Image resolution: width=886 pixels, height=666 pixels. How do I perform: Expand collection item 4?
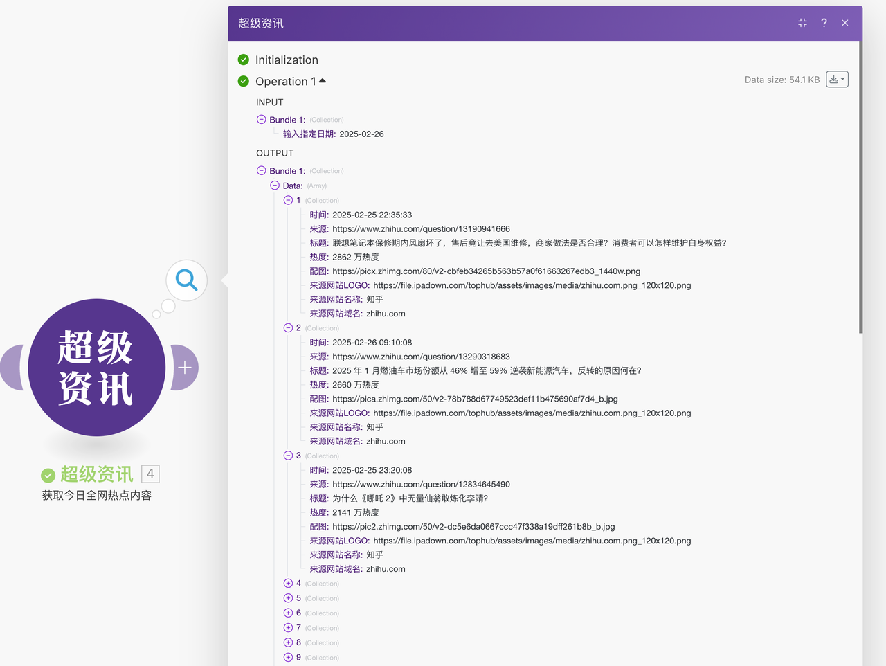point(288,584)
